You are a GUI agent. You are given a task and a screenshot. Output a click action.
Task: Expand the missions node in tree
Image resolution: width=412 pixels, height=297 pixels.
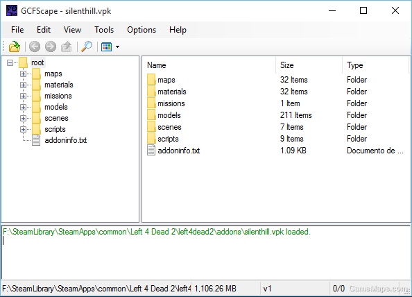[x=23, y=96]
